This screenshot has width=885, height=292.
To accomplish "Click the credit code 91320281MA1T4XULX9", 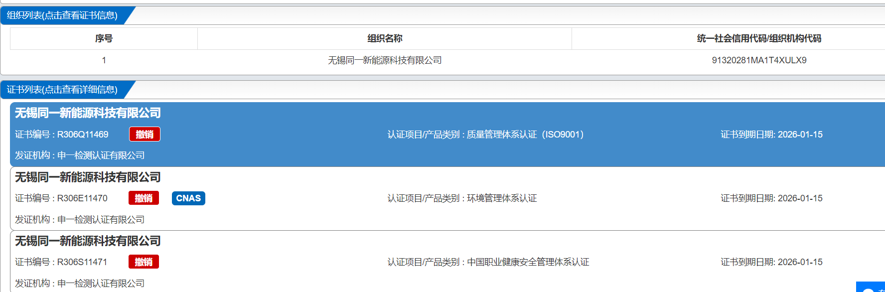I will pyautogui.click(x=759, y=60).
